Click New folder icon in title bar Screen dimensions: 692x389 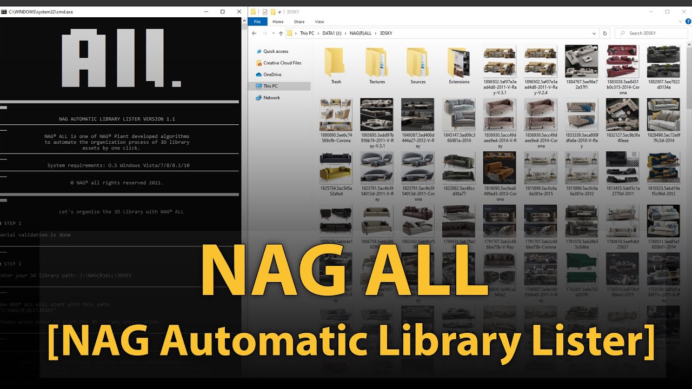point(273,11)
